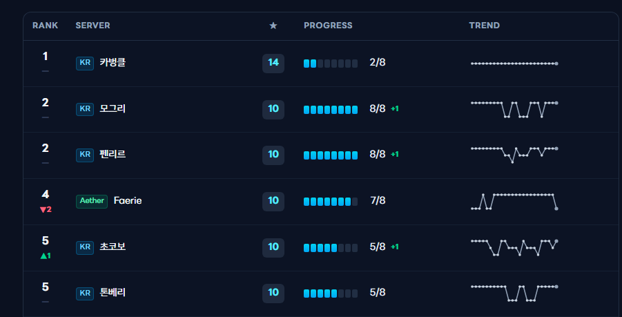The height and width of the screenshot is (317, 622).
Task: Sort by the RANK column header
Action: (x=46, y=26)
